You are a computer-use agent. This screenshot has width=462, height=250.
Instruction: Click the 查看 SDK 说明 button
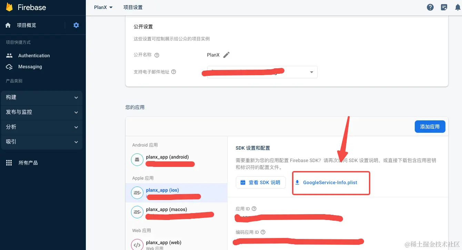[x=261, y=182]
